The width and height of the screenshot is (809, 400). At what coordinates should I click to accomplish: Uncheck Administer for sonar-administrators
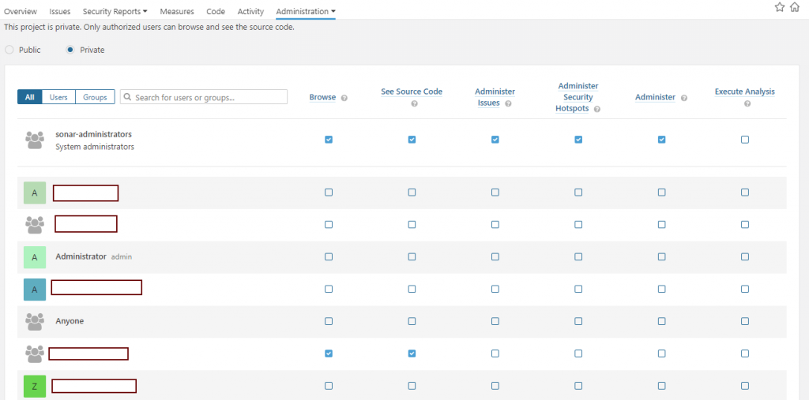[x=662, y=140]
